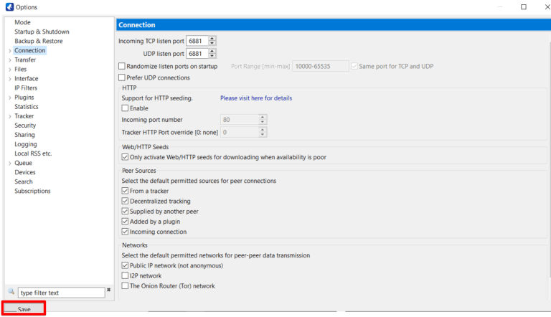This screenshot has height=317, width=551.
Task: Increase Incoming TCP listen port with up arrow
Action: (212, 38)
